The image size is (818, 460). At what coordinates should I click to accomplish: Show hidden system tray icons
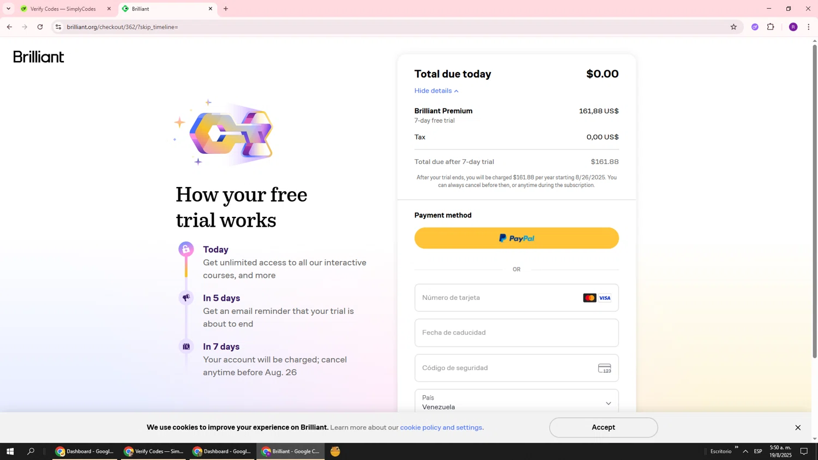click(x=745, y=451)
